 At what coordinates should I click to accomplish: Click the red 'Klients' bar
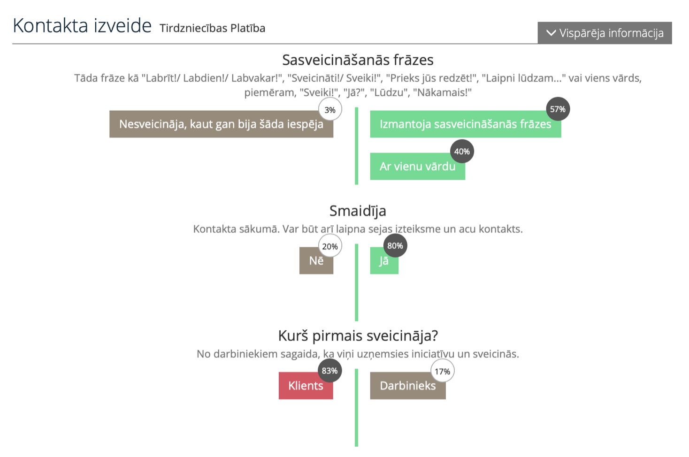[306, 386]
